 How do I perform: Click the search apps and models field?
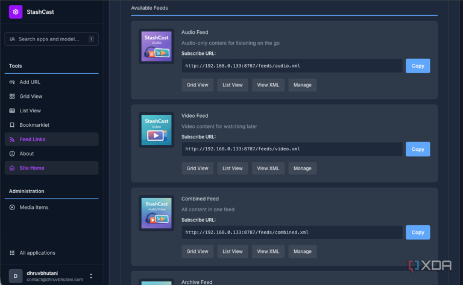point(51,39)
